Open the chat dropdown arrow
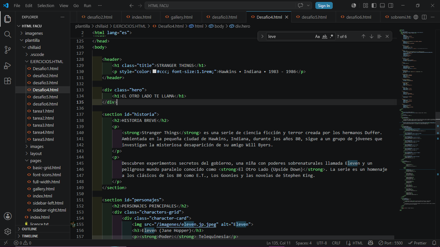440x247 pixels. [x=309, y=5]
